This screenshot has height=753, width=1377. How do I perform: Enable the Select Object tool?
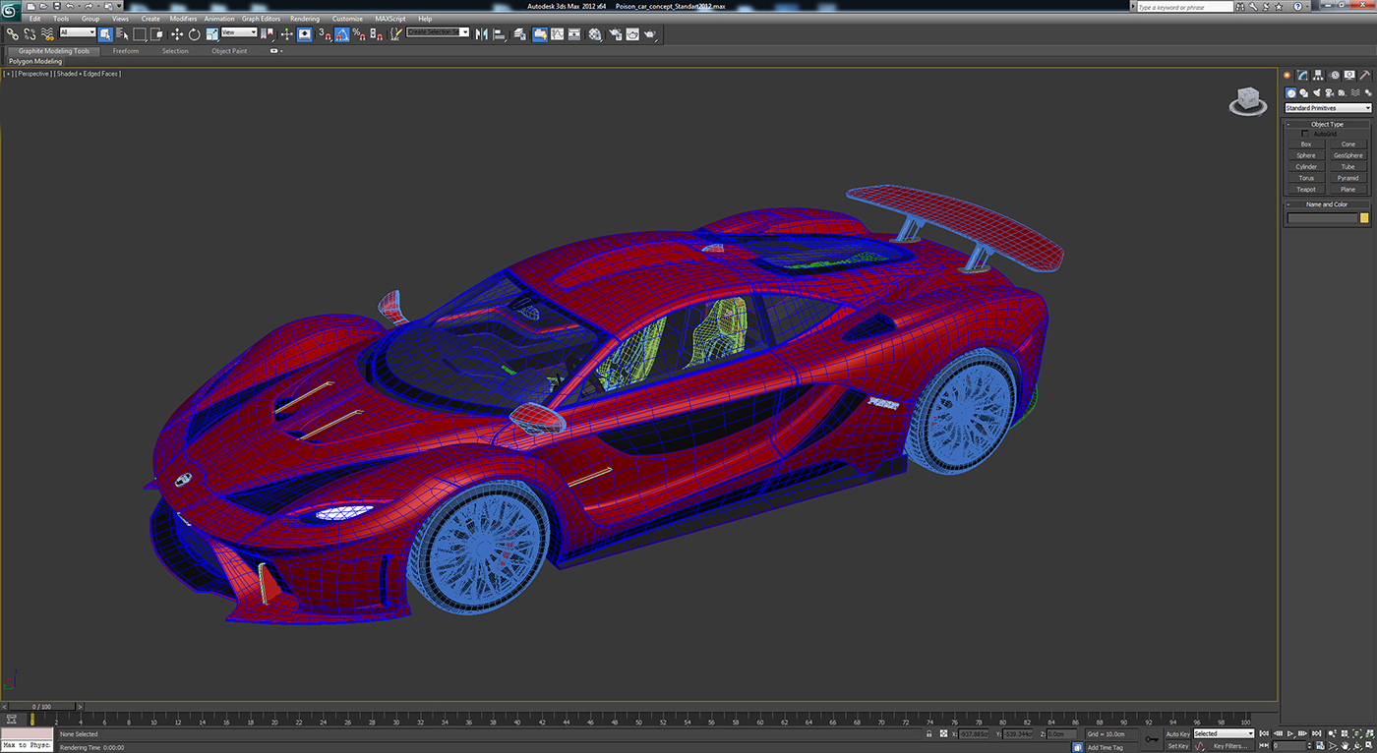[x=104, y=34]
